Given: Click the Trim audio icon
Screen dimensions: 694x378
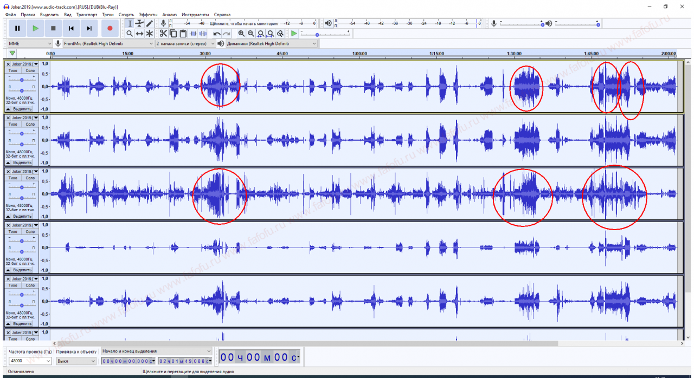Looking at the screenshot, I should pos(192,34).
